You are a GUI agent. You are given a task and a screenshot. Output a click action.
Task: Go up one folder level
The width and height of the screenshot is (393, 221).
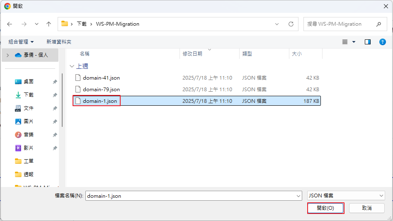(x=49, y=24)
